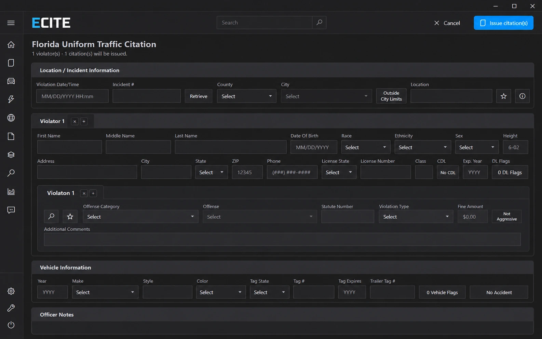Open the chart reports sidebar icon

(x=11, y=191)
